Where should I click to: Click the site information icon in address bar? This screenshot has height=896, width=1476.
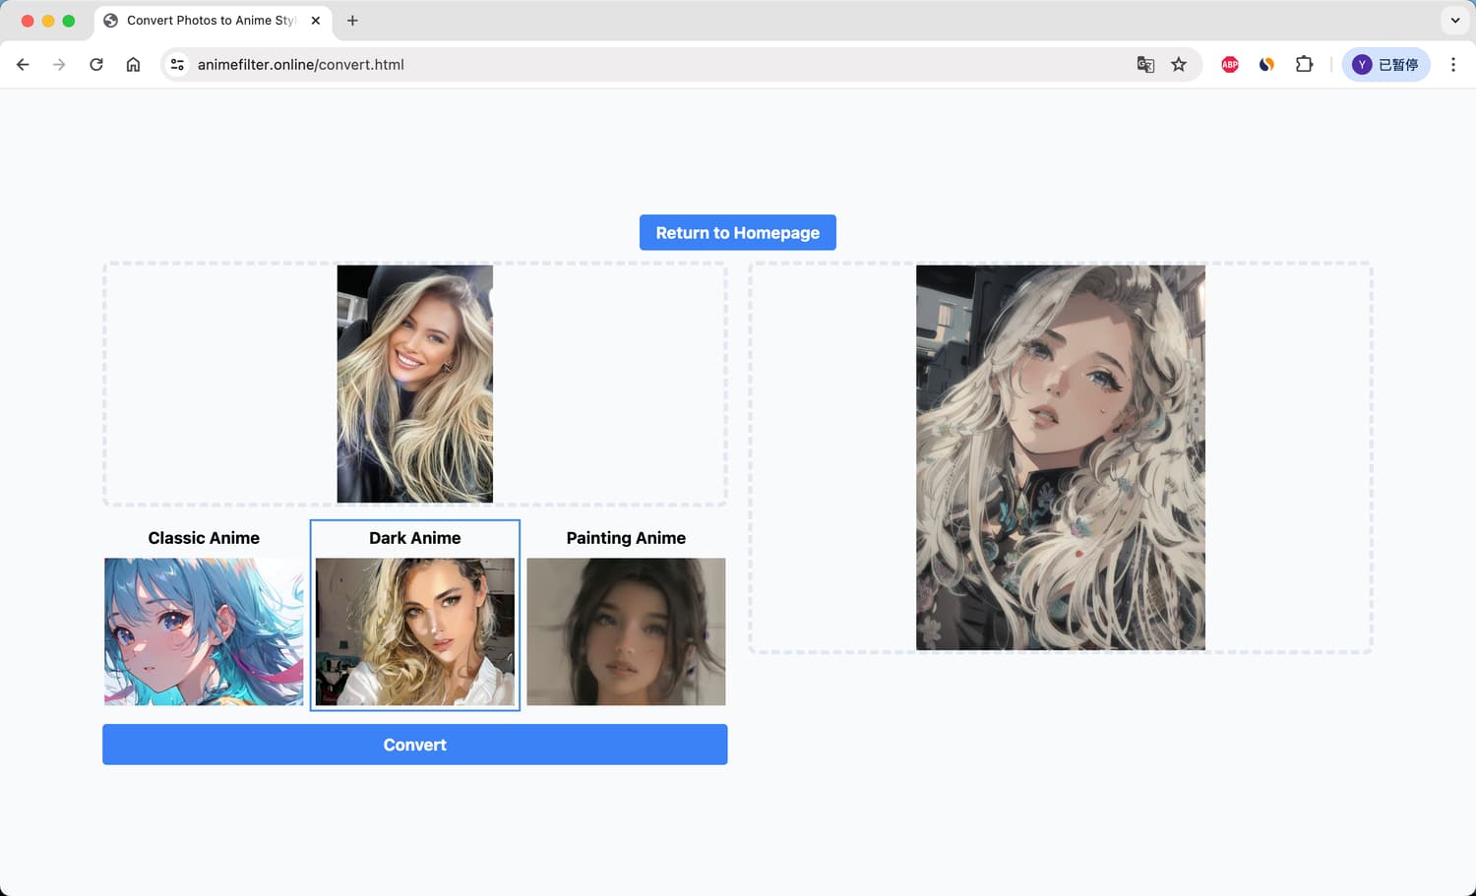point(177,65)
